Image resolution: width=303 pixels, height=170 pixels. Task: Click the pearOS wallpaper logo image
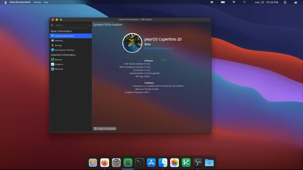pos(132,43)
